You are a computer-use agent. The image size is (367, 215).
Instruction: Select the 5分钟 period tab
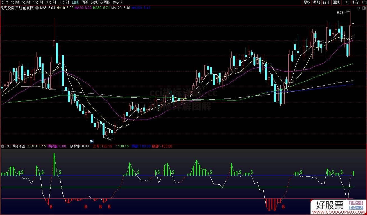click(x=26, y=2)
